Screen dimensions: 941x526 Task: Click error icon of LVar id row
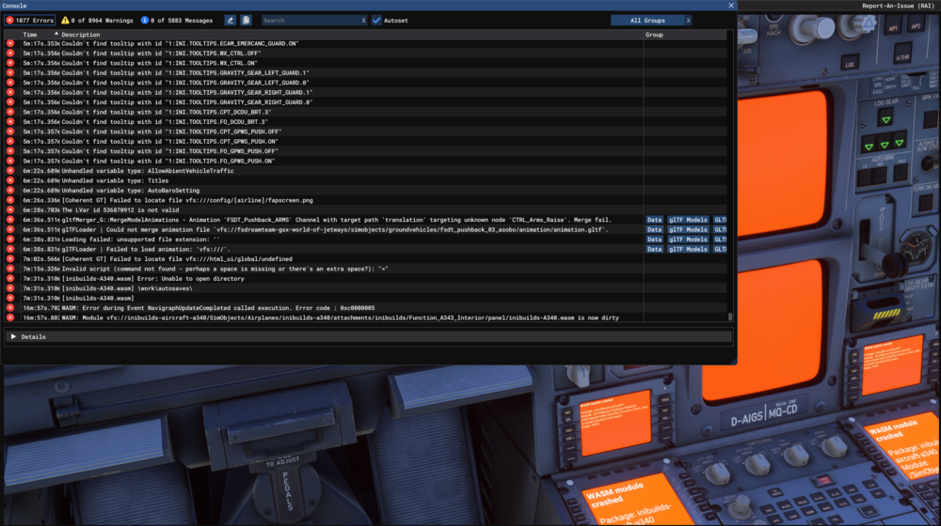(x=10, y=210)
